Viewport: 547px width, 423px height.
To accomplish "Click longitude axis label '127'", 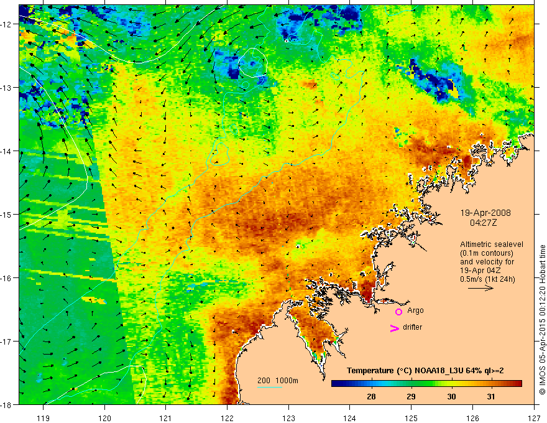I will (x=534, y=419).
